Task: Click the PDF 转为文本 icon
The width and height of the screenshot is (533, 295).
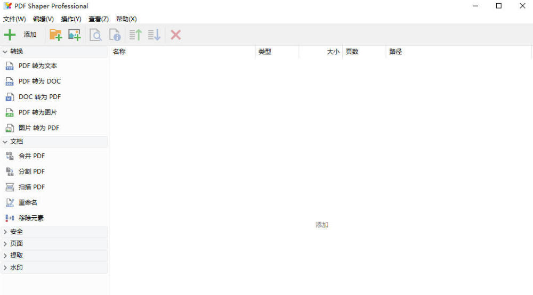Action: coord(10,66)
